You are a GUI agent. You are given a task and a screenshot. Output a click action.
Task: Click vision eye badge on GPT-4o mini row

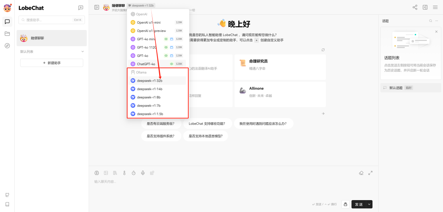pos(166,39)
